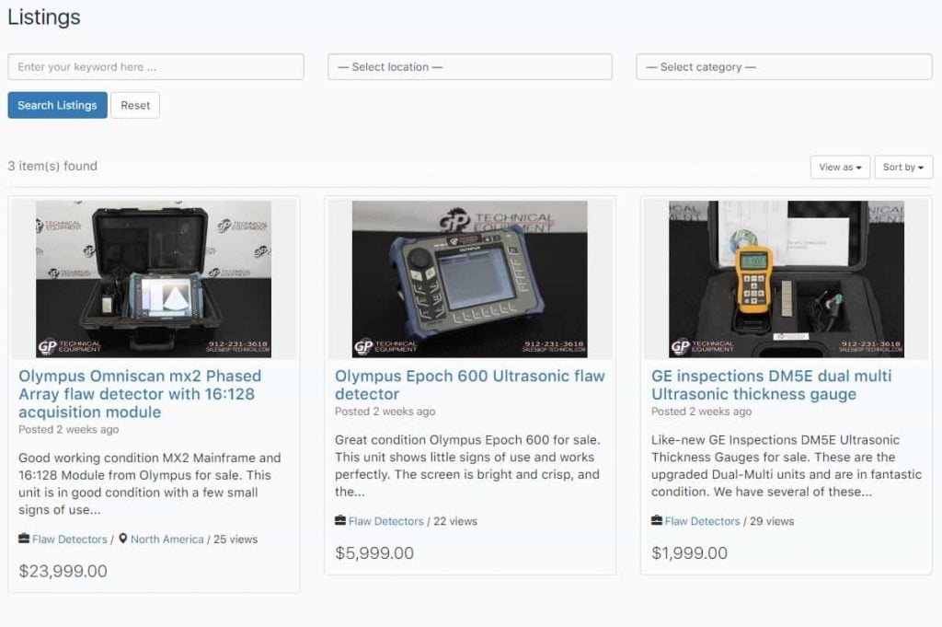This screenshot has width=942, height=627.
Task: Expand the Sort by menu
Action: (x=903, y=168)
